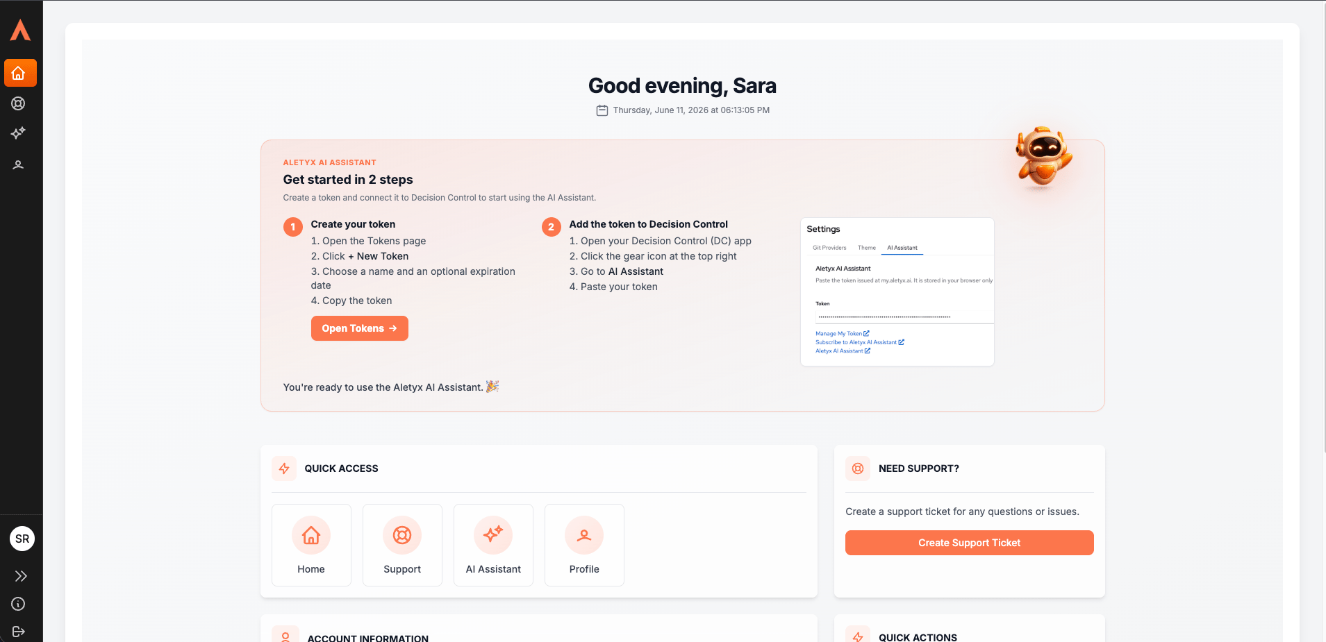Open the Profile quick access card
Viewport: 1326px width, 642px height.
(x=584, y=545)
